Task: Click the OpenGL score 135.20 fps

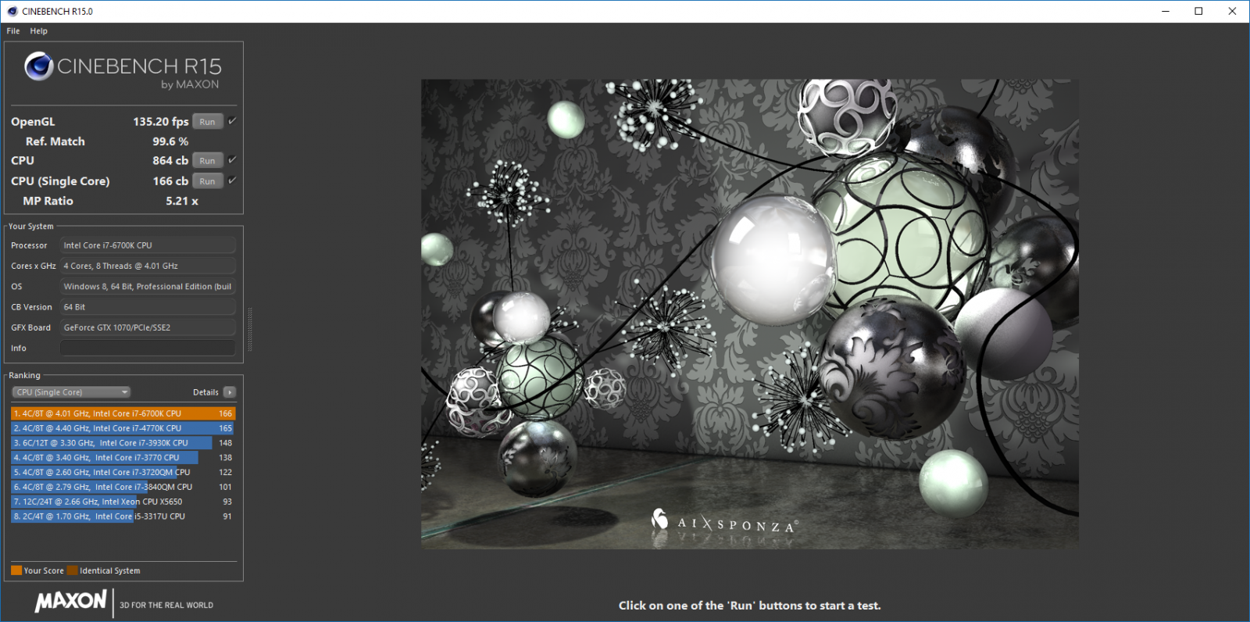Action: coord(160,122)
